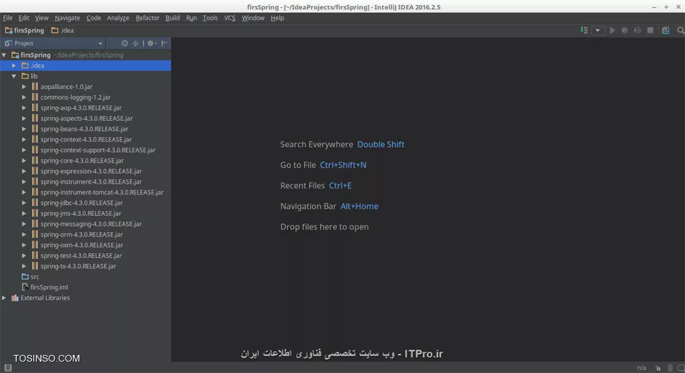Expand commons-logging-1.2.jar node
The image size is (685, 373).
24,97
